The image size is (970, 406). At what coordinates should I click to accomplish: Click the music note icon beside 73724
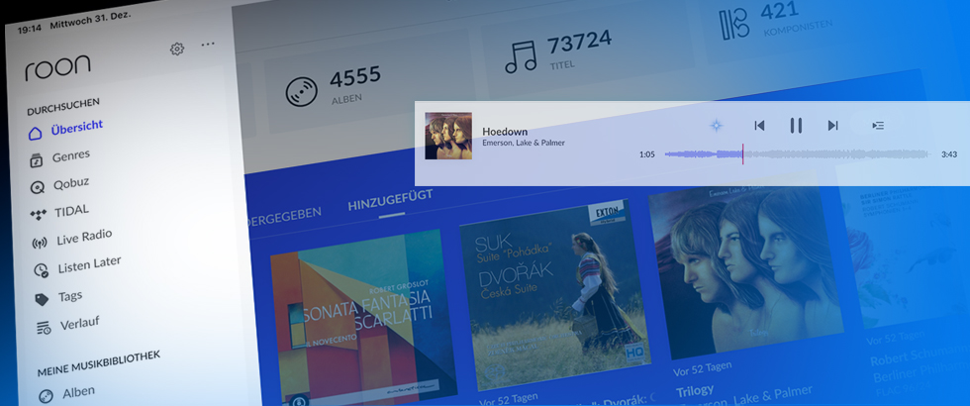pos(521,57)
